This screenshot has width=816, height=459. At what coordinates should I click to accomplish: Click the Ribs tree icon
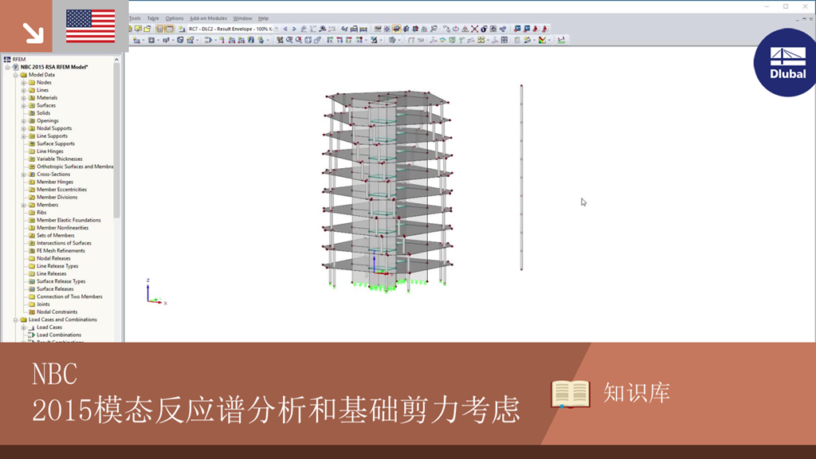coord(32,212)
